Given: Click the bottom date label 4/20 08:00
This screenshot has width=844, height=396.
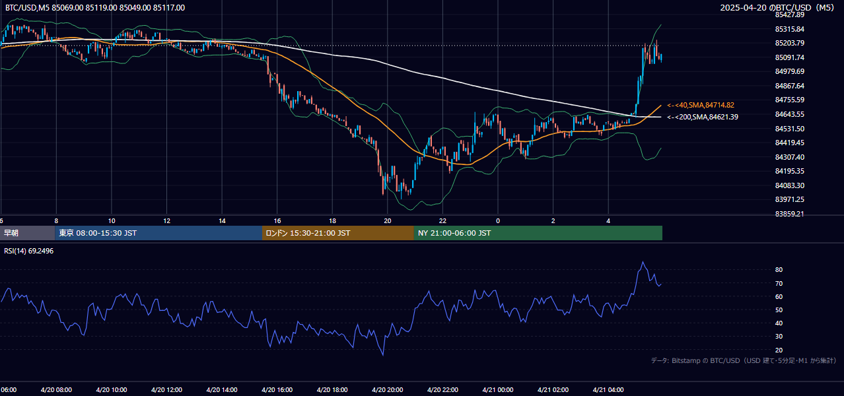Looking at the screenshot, I should coord(56,390).
